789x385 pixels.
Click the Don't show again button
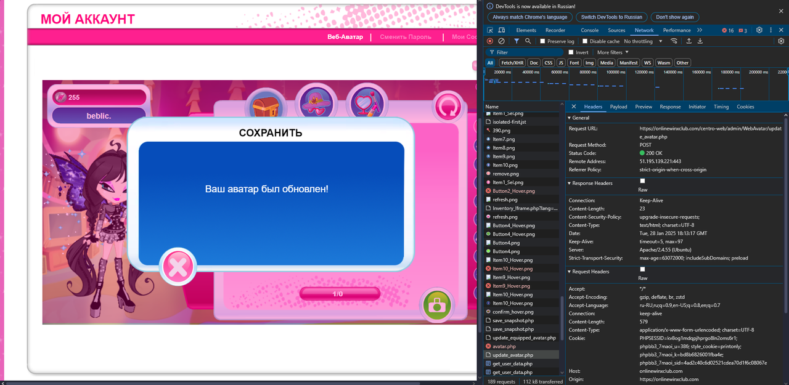[674, 17]
